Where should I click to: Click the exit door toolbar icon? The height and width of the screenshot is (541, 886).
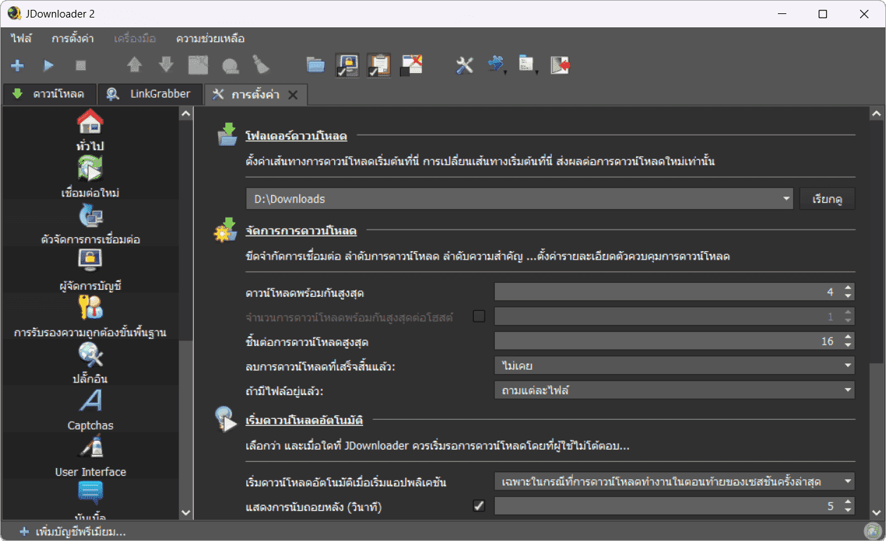pyautogui.click(x=560, y=65)
